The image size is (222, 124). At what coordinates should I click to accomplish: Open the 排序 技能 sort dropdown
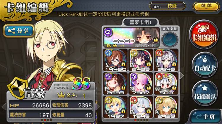tap(167, 6)
